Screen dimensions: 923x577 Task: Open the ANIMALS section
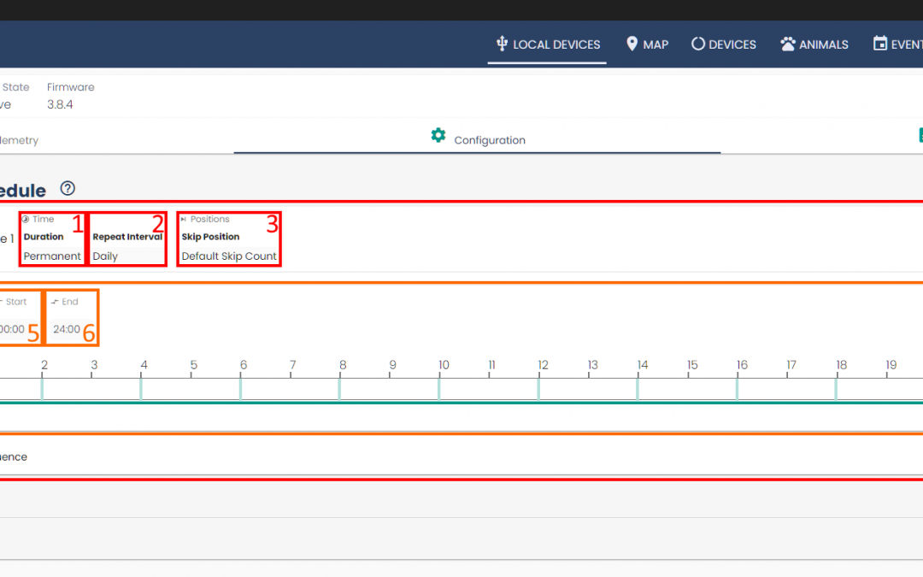823,44
